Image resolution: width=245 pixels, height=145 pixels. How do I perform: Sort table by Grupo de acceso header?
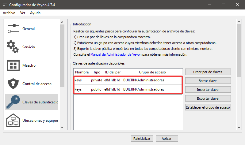pyautogui.click(x=152, y=72)
